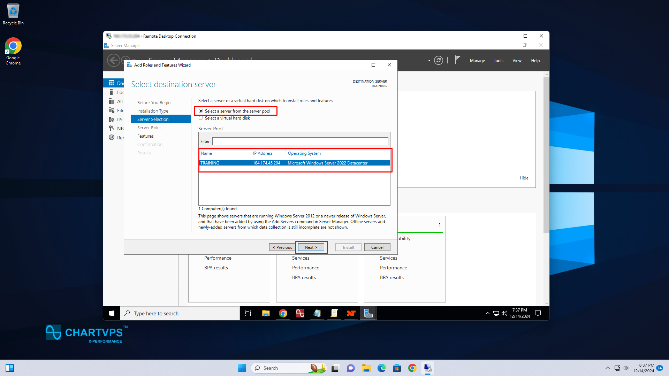
Task: Open Google Chrome desktop shortcut
Action: pyautogui.click(x=13, y=51)
